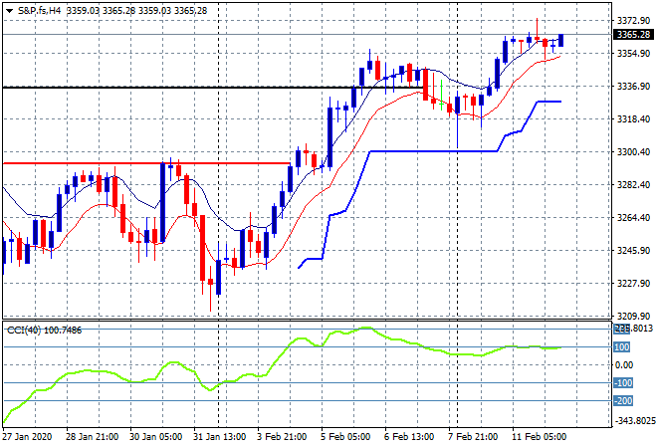Click the CCI -100 level label
This screenshot has width=657, height=448.
pyautogui.click(x=623, y=383)
